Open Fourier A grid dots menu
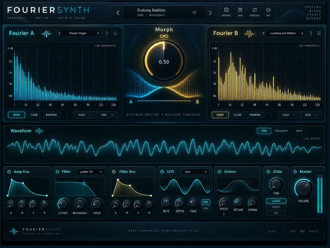Viewport: 330px width, 248px height. pyautogui.click(x=115, y=33)
